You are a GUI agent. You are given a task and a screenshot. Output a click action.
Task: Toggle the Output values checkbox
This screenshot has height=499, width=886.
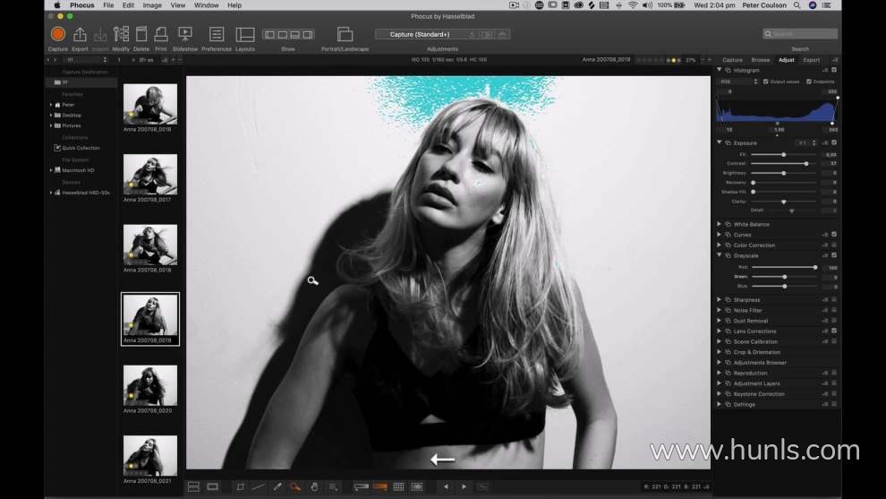pyautogui.click(x=765, y=81)
